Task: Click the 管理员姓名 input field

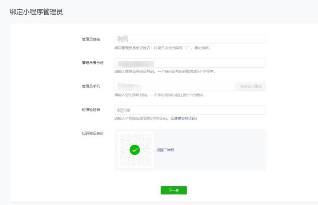Action: (x=190, y=39)
